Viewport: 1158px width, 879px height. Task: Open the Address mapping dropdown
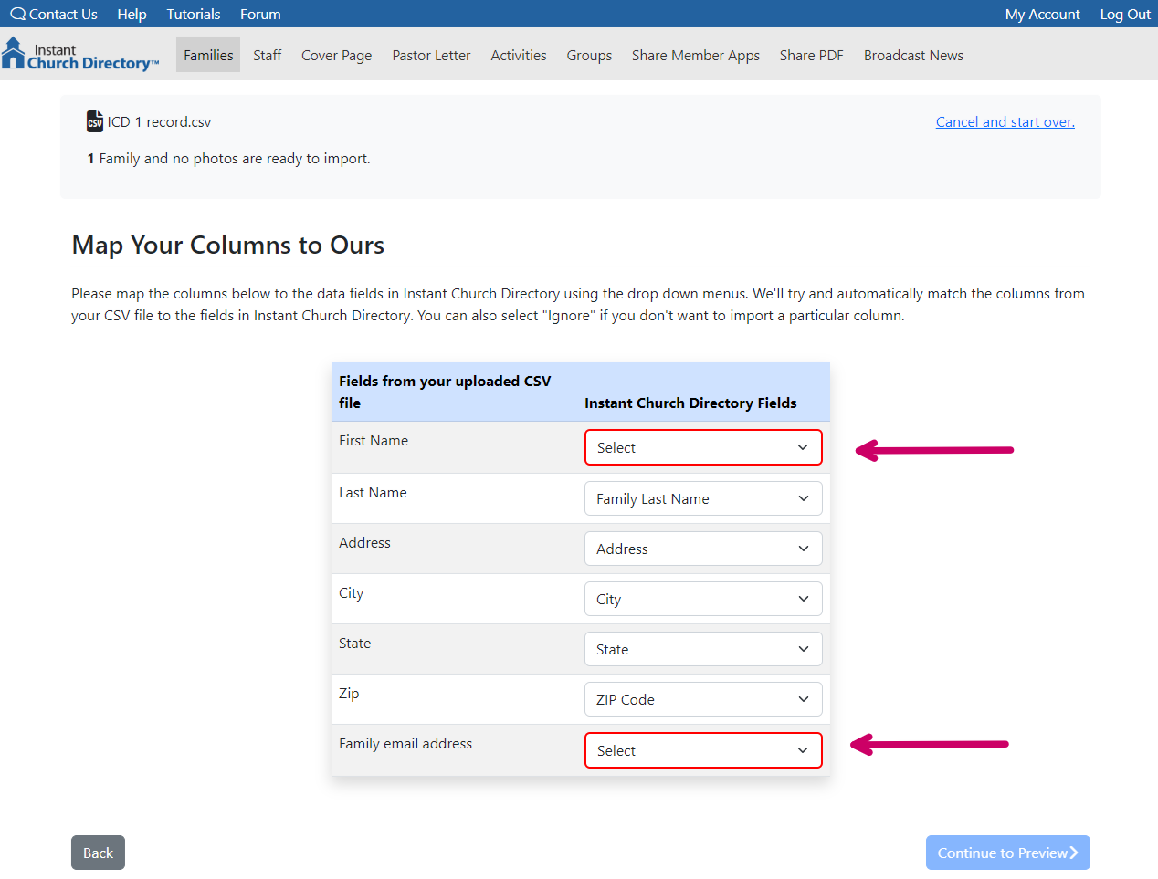703,549
